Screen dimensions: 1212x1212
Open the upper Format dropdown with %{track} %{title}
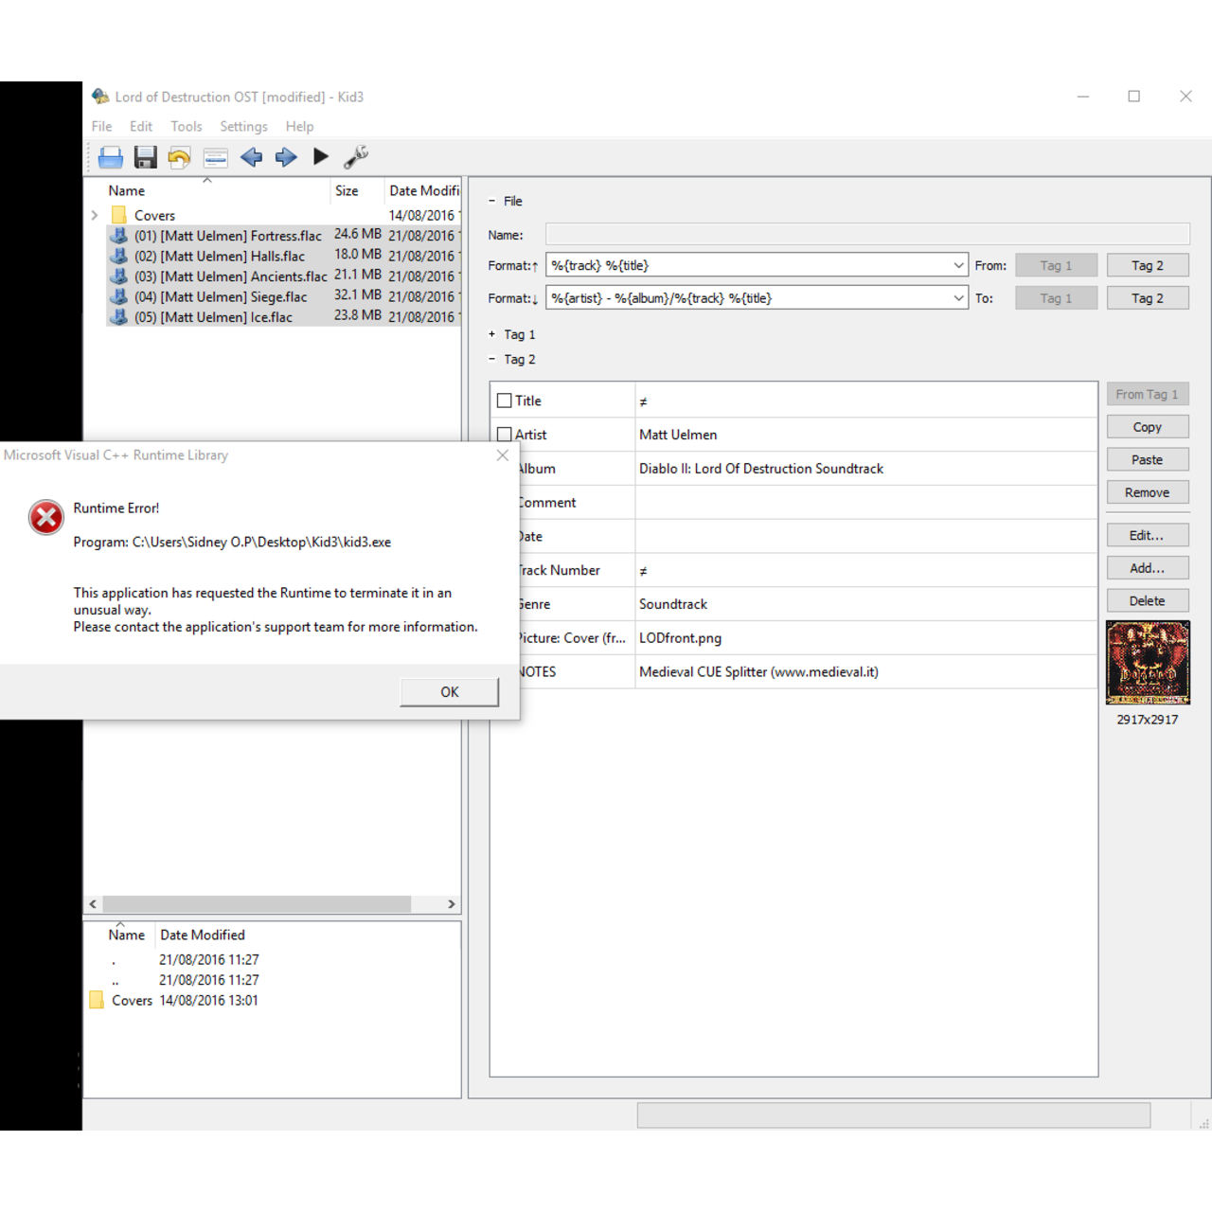coord(958,266)
